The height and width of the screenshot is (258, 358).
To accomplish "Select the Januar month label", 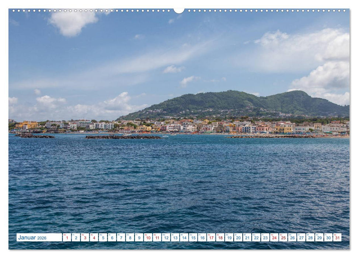I will tap(28, 238).
